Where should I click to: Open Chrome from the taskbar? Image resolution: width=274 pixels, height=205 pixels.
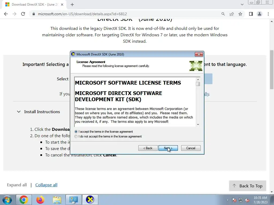point(24,200)
